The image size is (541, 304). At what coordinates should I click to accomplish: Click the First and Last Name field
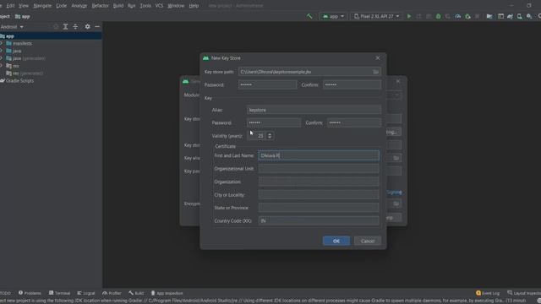(319, 155)
